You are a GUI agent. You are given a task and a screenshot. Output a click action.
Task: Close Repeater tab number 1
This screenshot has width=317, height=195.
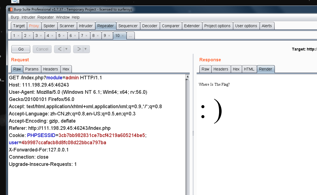(18, 36)
